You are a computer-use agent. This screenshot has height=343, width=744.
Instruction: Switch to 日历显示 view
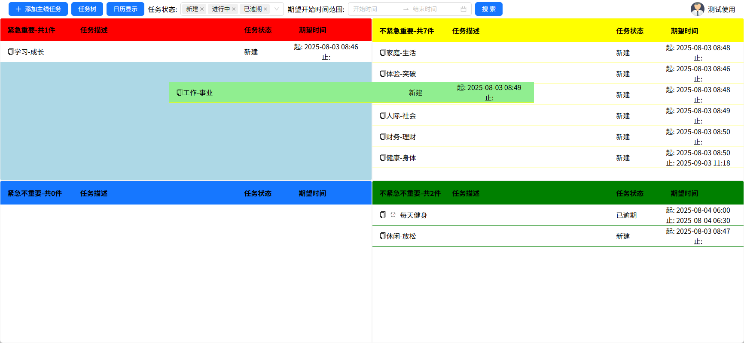[x=125, y=9]
